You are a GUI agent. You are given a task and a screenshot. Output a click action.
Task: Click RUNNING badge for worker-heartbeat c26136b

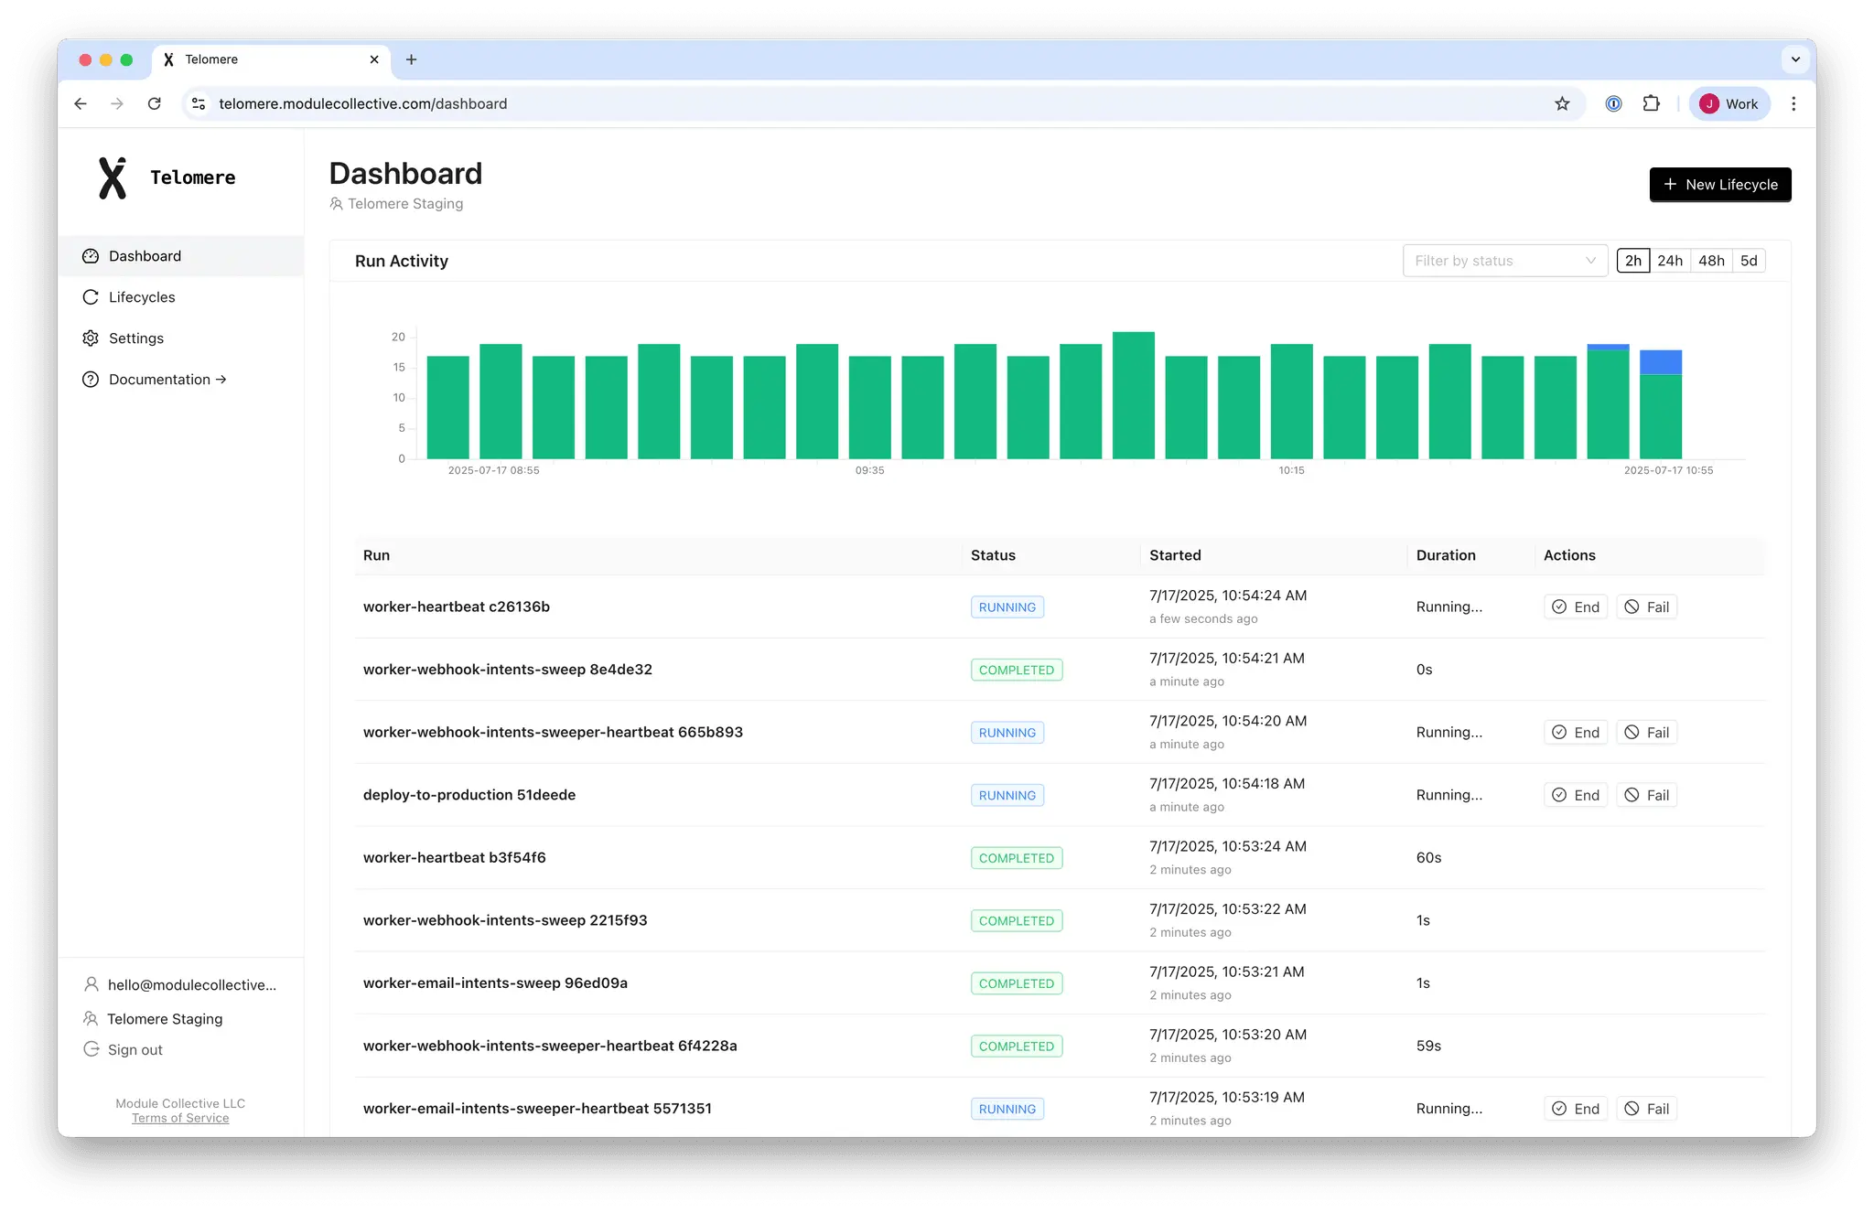click(1007, 606)
